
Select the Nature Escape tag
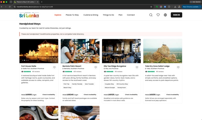click(x=110, y=88)
